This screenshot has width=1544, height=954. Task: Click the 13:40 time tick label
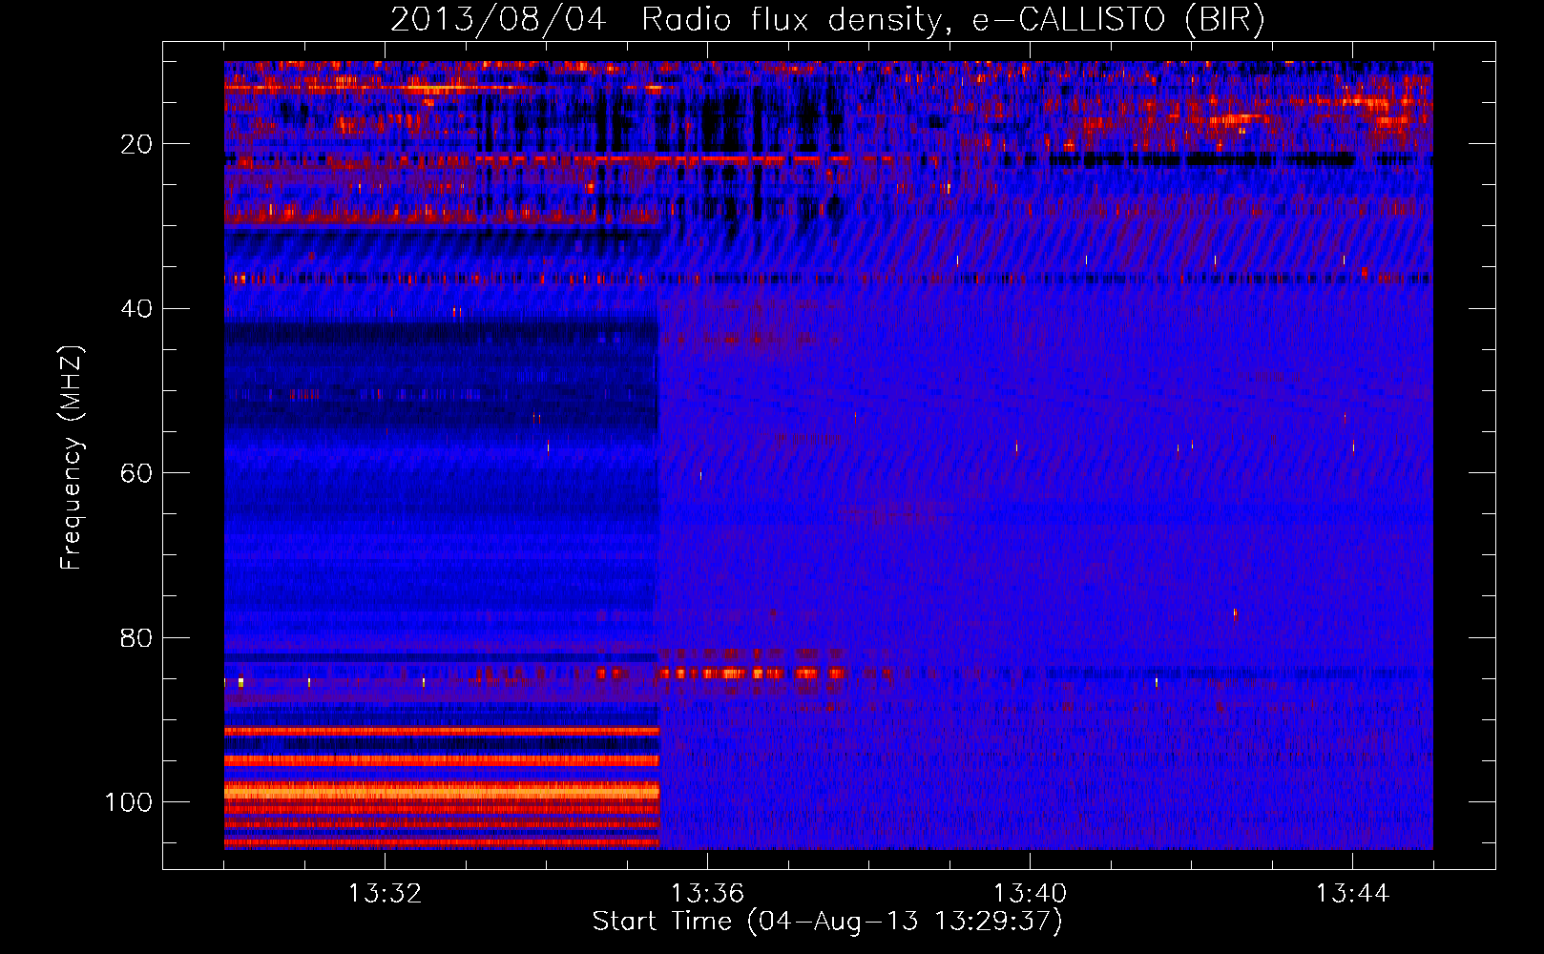(1030, 894)
